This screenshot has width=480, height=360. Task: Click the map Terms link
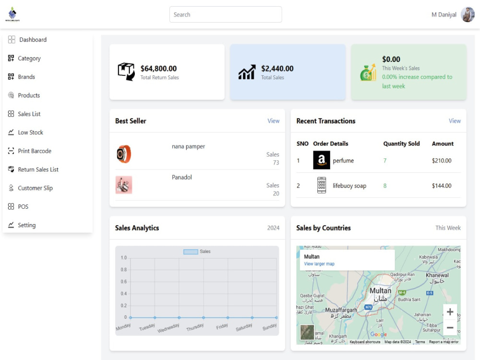[420, 342]
